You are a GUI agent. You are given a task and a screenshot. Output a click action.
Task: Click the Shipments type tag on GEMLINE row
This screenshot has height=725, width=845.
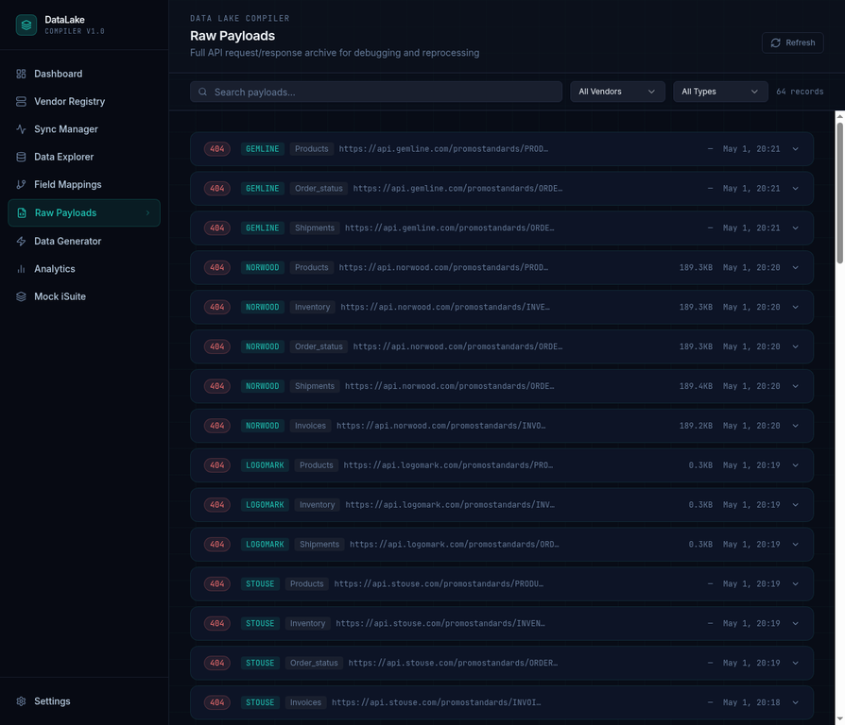coord(315,228)
